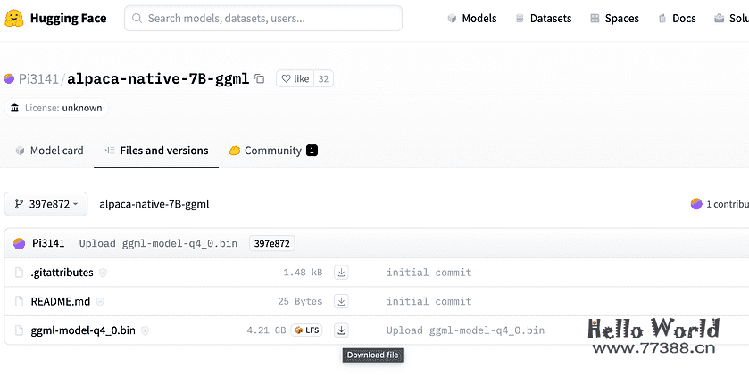Open the 397e872 branch dropdown

click(x=46, y=204)
